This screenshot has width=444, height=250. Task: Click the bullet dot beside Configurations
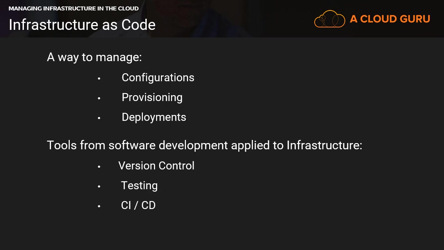99,78
